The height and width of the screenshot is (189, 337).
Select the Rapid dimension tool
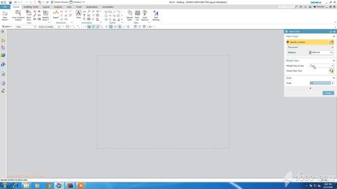[x=56, y=15]
